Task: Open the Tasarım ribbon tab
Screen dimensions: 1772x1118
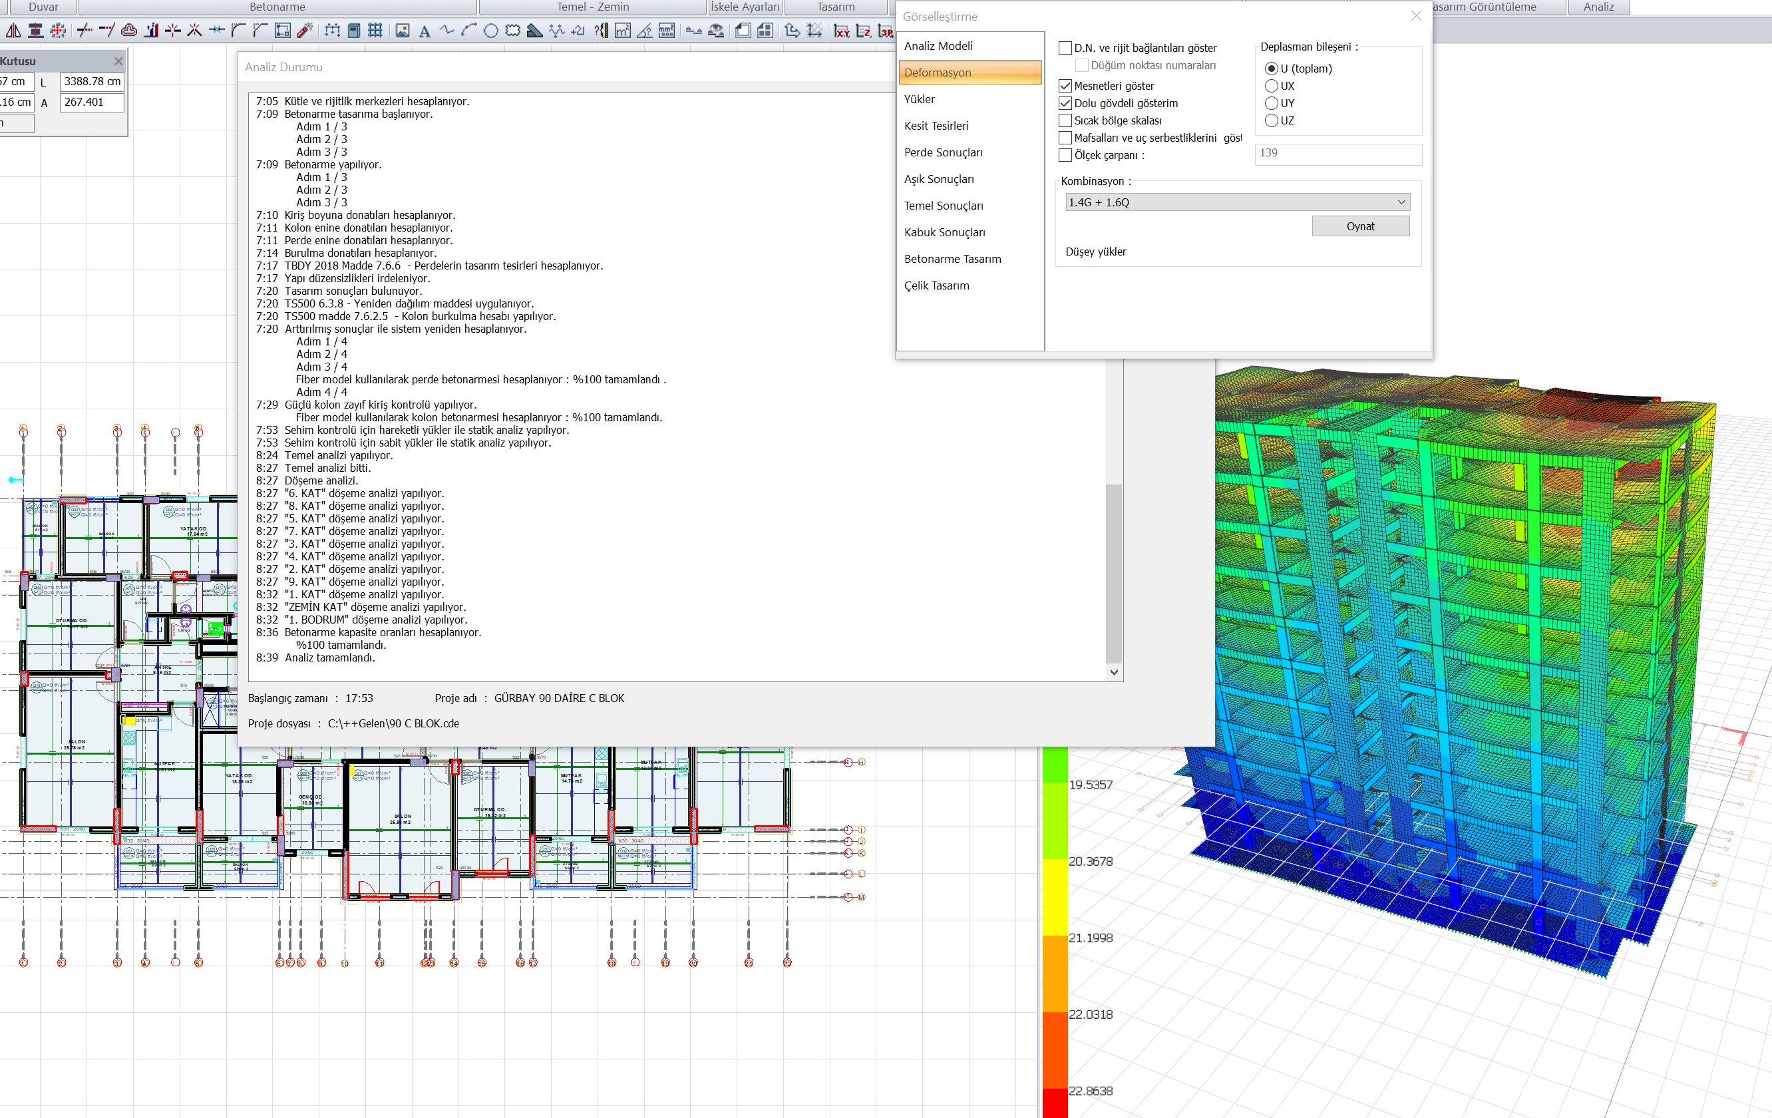Action: point(835,7)
